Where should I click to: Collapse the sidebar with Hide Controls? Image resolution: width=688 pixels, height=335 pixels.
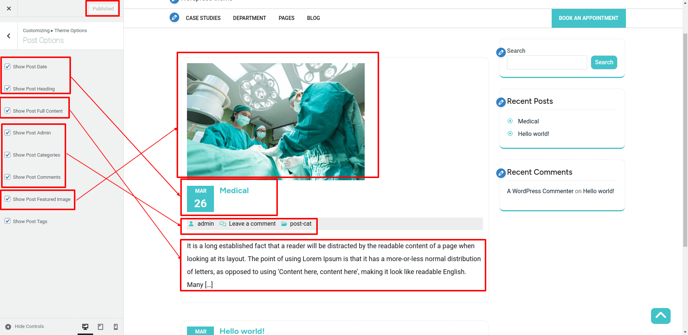click(x=25, y=327)
